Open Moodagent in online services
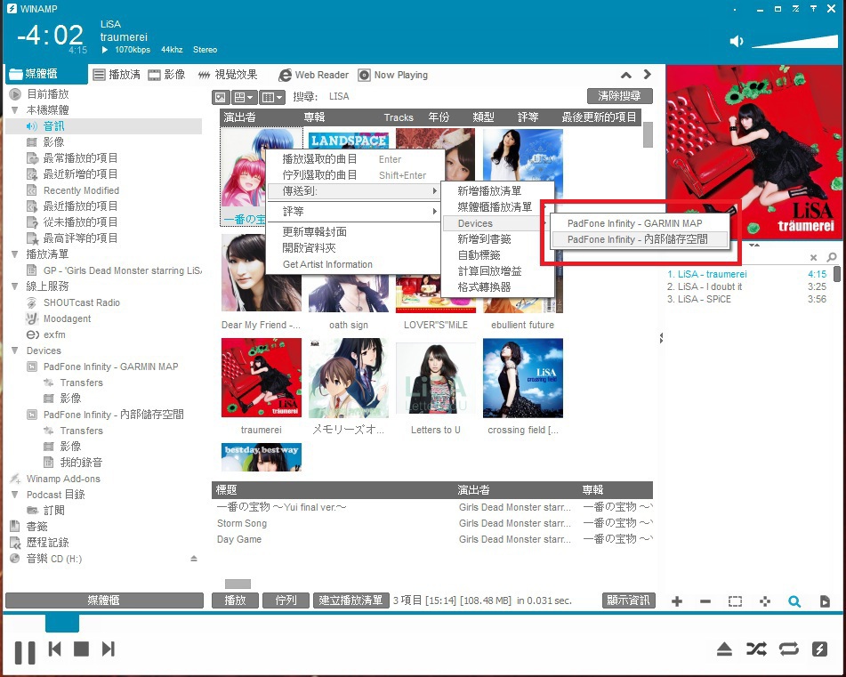The image size is (846, 677). click(x=67, y=318)
